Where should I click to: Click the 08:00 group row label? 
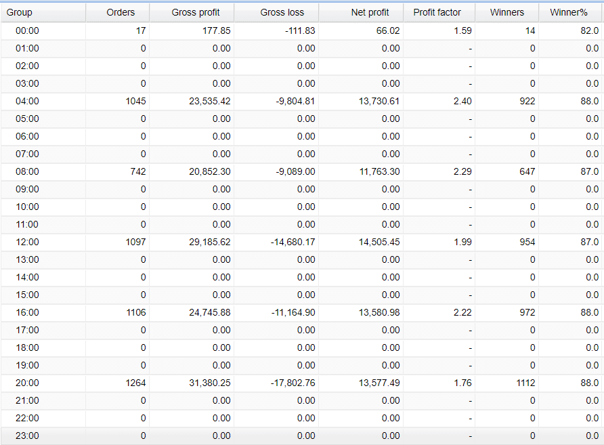point(22,171)
